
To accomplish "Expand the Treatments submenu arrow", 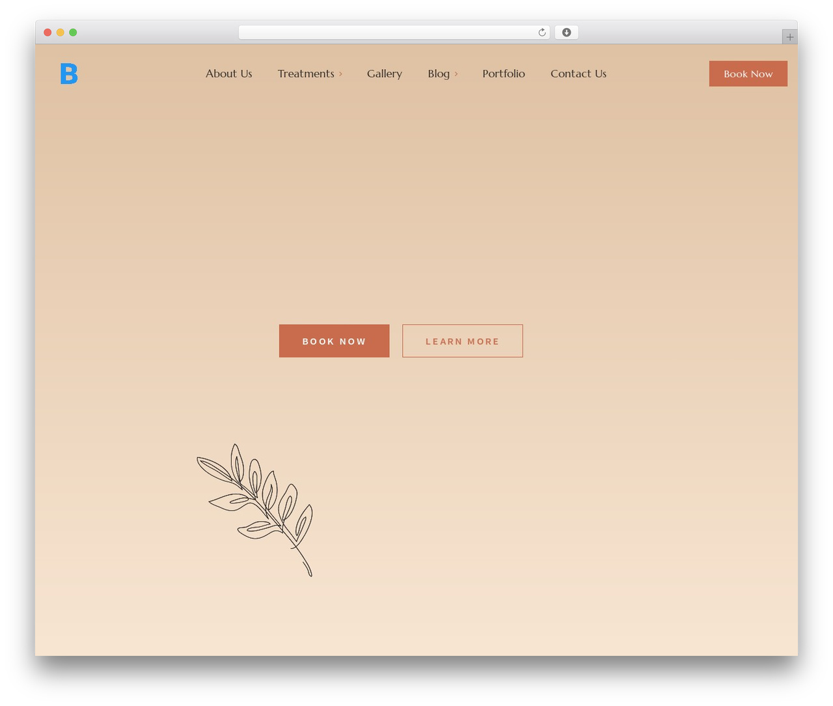I will tap(340, 74).
